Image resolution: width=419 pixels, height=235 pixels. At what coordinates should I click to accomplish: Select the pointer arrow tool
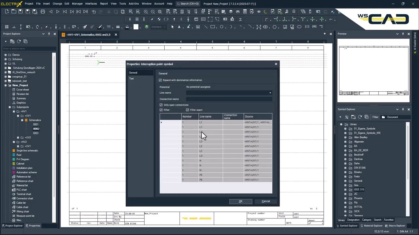(x=173, y=27)
